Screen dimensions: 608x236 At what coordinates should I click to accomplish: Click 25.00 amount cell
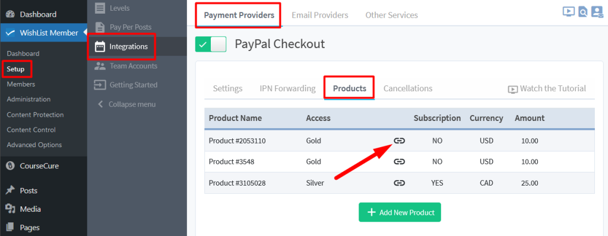(x=530, y=183)
